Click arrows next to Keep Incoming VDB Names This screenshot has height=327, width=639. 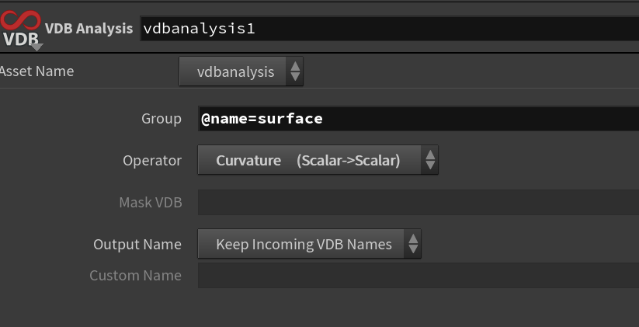point(413,244)
